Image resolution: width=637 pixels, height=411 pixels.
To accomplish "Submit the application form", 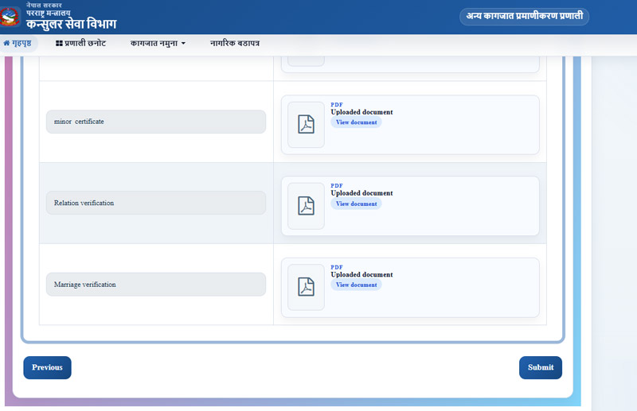I will pyautogui.click(x=541, y=367).
